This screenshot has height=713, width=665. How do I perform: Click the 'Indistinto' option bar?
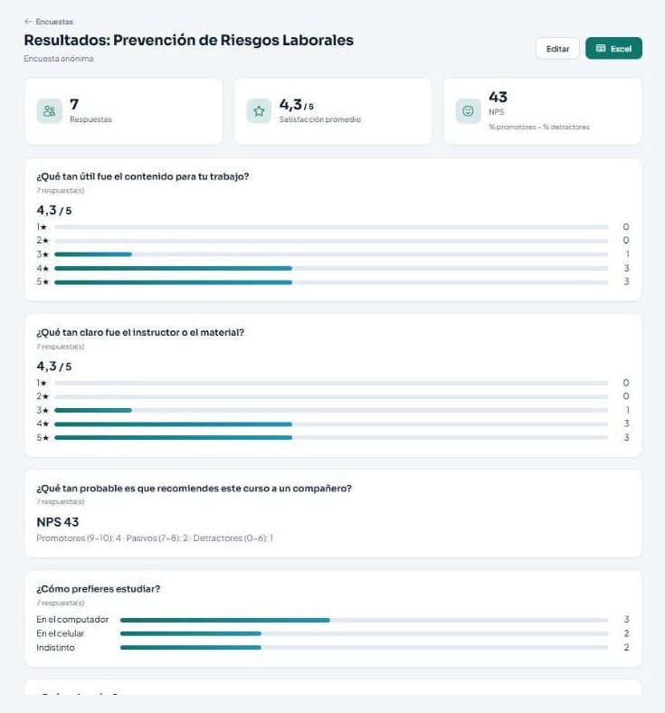(x=364, y=647)
